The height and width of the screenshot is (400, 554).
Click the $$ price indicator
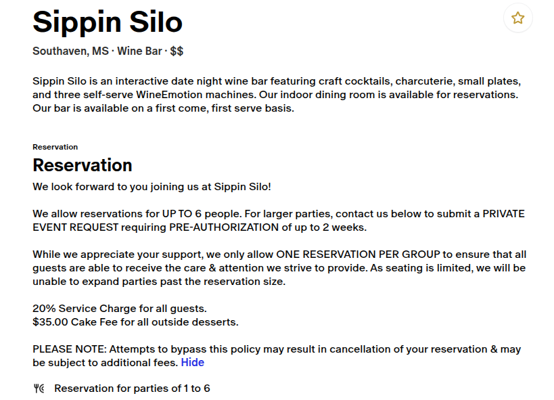177,51
